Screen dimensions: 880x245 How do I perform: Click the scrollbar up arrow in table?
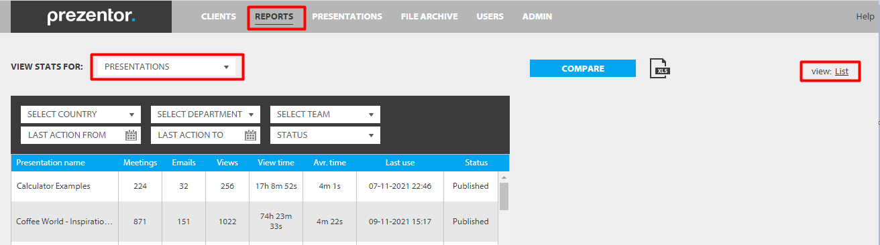click(504, 177)
